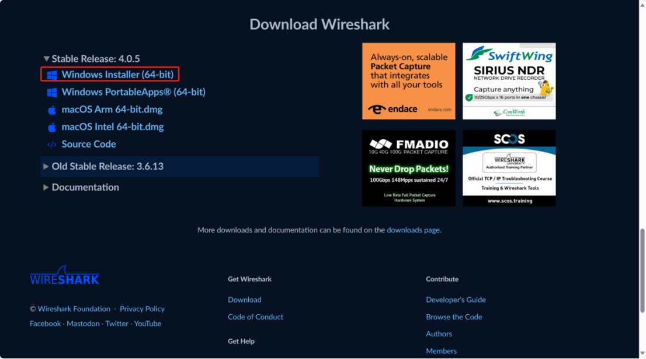This screenshot has height=359, width=646.
Task: Visit the Twitter footer link
Action: click(x=117, y=323)
